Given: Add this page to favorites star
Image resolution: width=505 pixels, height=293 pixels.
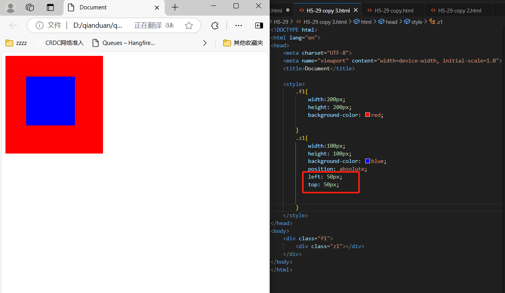Looking at the screenshot, I should point(189,25).
